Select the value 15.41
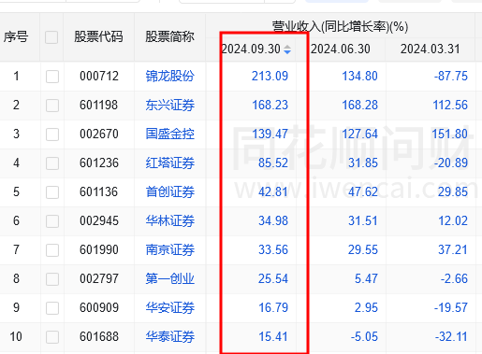This screenshot has height=354, width=482. (x=273, y=336)
